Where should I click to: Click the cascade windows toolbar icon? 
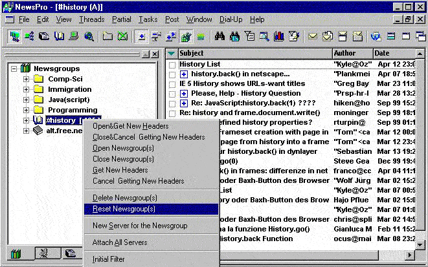click(421, 36)
